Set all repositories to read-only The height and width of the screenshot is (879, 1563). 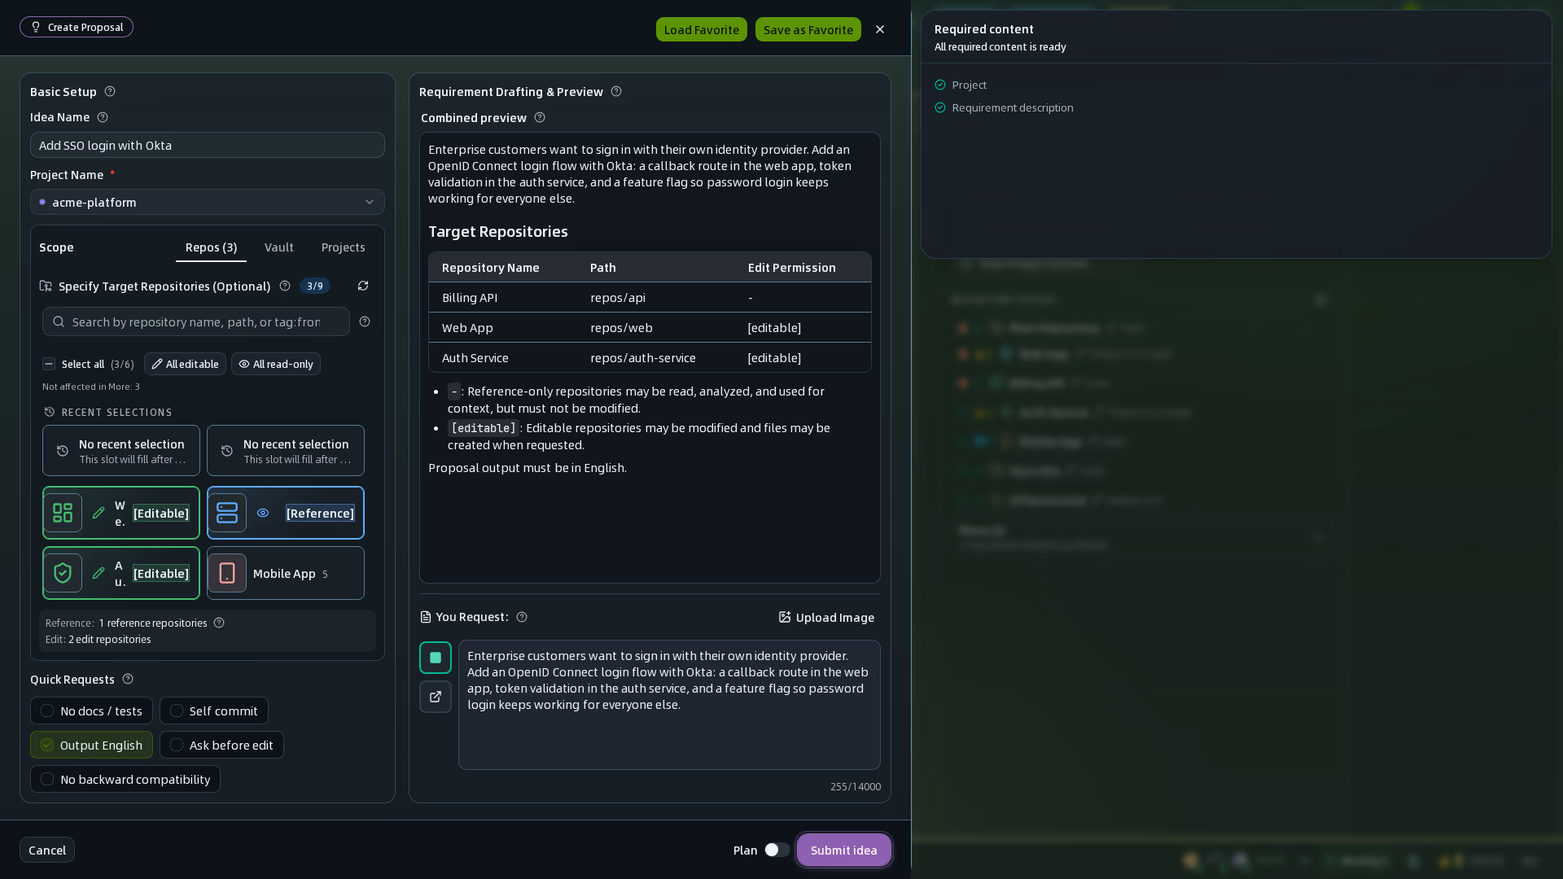coord(276,364)
